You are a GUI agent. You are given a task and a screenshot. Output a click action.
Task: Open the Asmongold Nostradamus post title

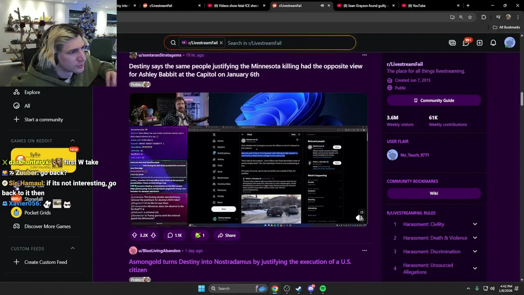(x=240, y=265)
